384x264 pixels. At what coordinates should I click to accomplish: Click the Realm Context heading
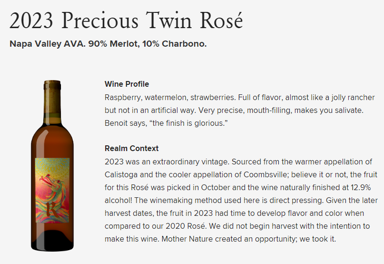131,148
